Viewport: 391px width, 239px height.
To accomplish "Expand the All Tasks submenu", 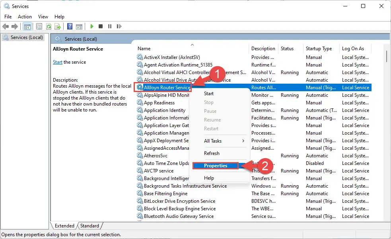I will (224, 141).
